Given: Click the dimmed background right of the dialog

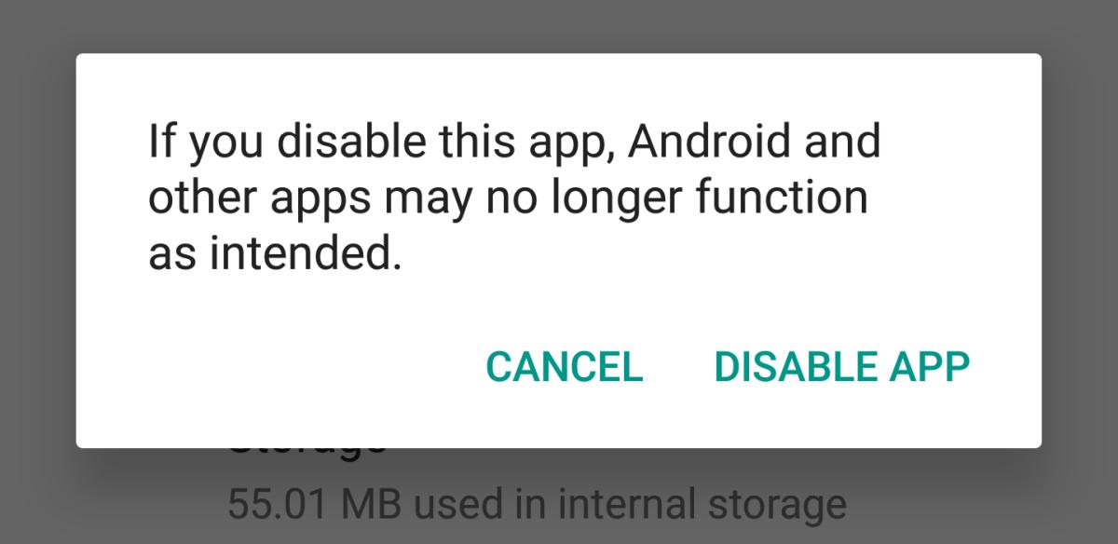Looking at the screenshot, I should click(1080, 252).
